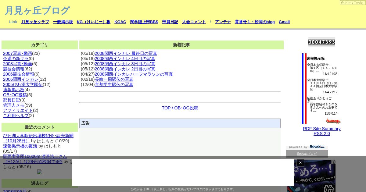Screen dimensions: 366x192
Task: Open the 大会コメント link
Action: pos(194,22)
